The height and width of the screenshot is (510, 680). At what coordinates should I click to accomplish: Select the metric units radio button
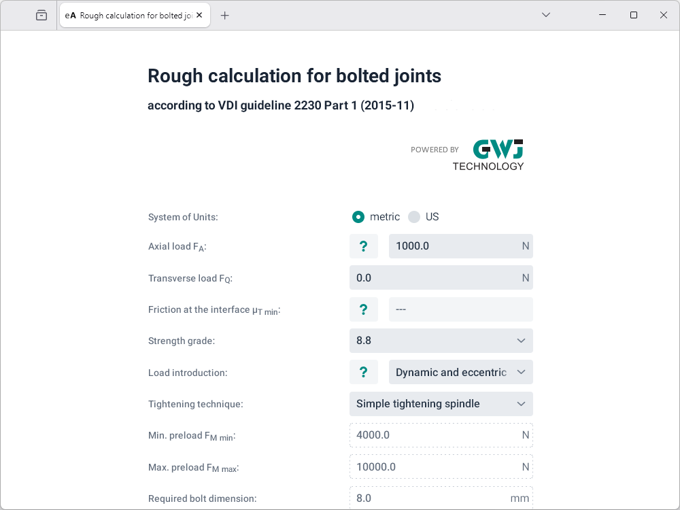pyautogui.click(x=358, y=217)
